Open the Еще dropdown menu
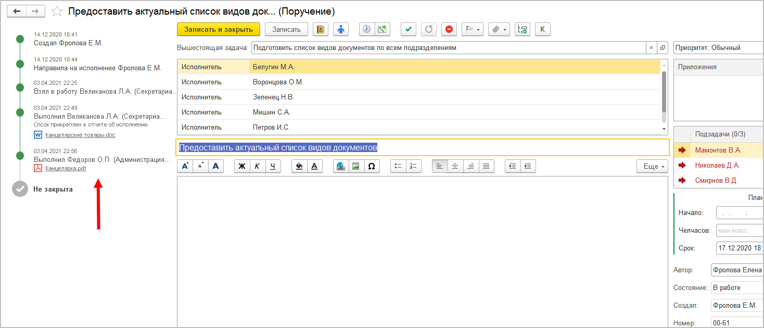 652,166
